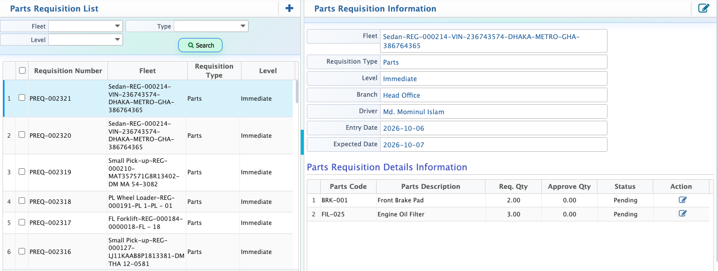This screenshot has height=271, width=718.
Task: Sort by Parts Code column header
Action: coord(348,186)
